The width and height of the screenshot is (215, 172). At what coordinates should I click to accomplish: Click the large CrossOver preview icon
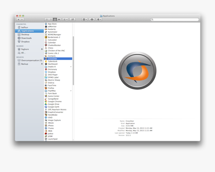(137, 71)
